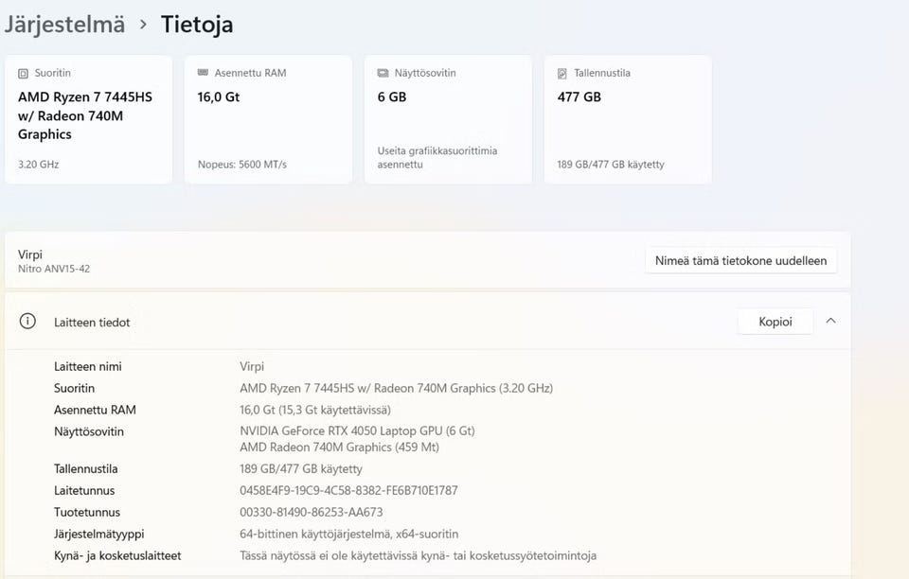
Task: Click the Järjestelmätyyppi label
Action: tap(99, 534)
